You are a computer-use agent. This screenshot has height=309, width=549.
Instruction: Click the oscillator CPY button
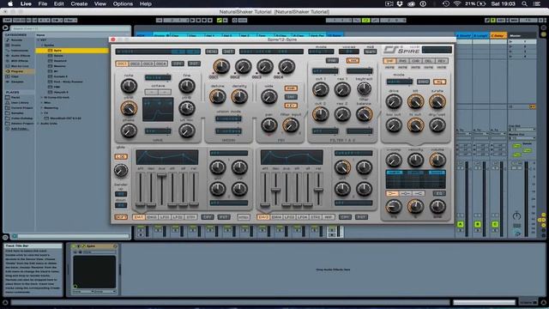[x=178, y=64]
